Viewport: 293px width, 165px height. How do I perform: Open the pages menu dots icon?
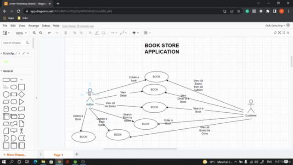click(x=41, y=154)
